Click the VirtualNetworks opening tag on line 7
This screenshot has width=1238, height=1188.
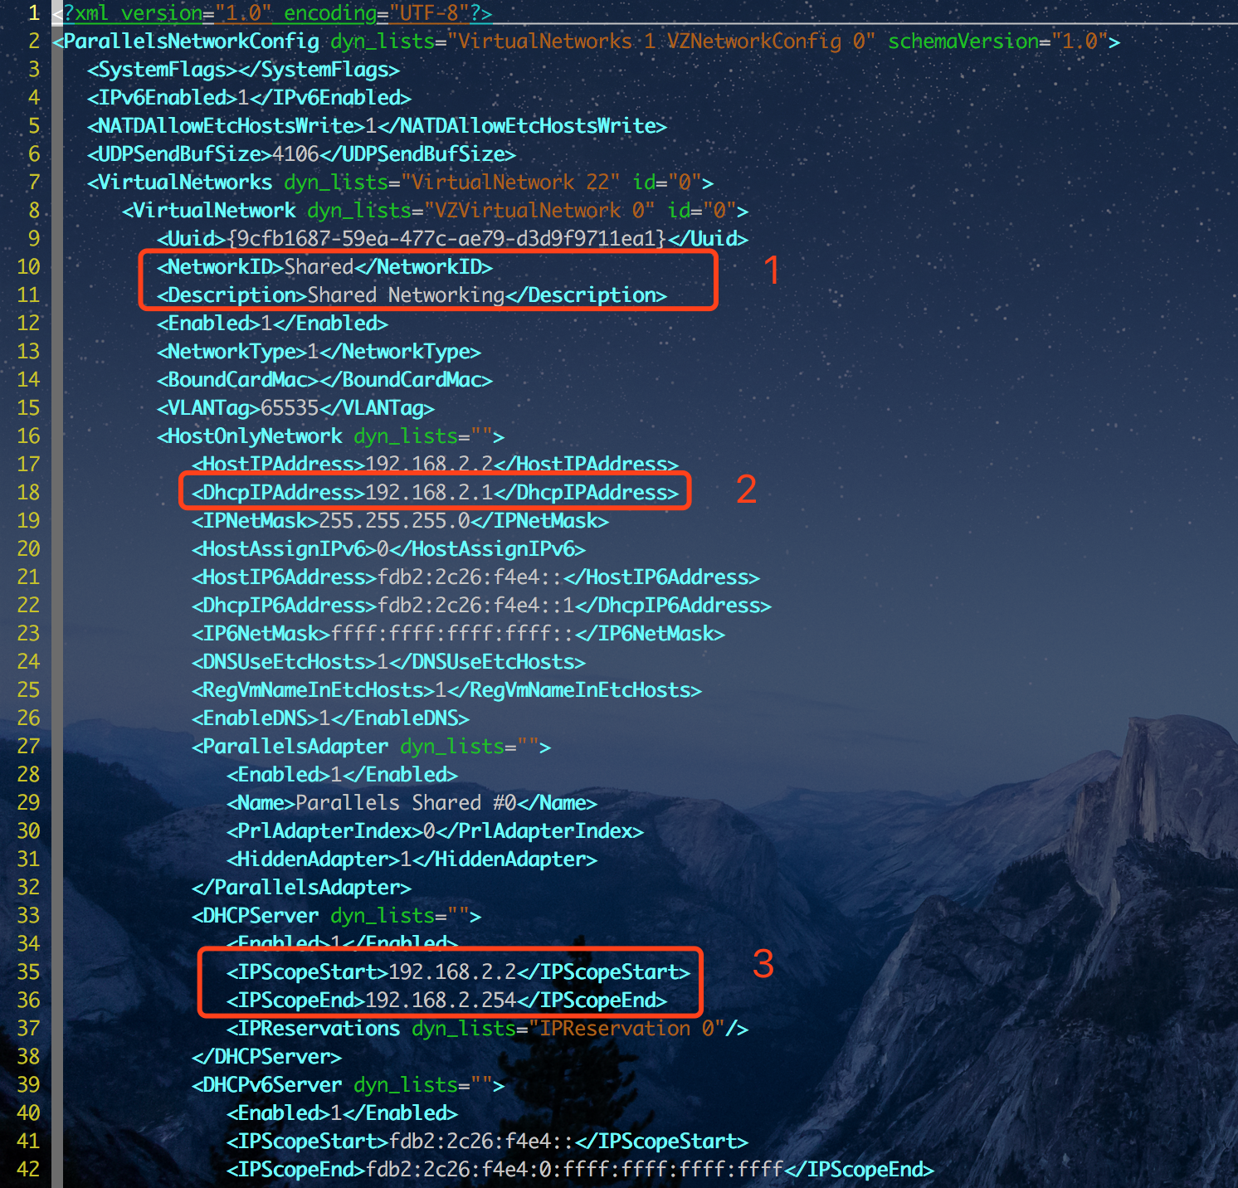point(401,183)
